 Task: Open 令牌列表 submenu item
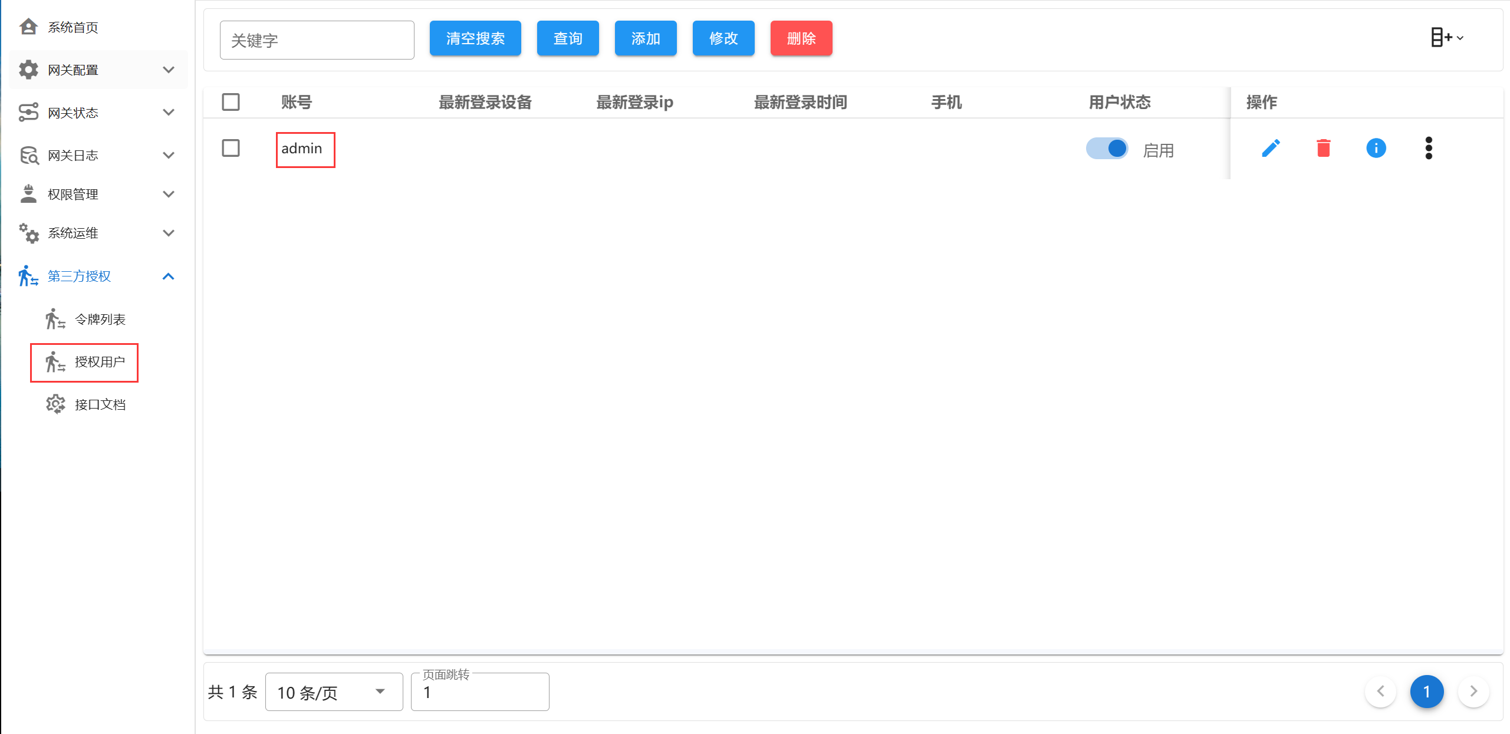[x=100, y=320]
